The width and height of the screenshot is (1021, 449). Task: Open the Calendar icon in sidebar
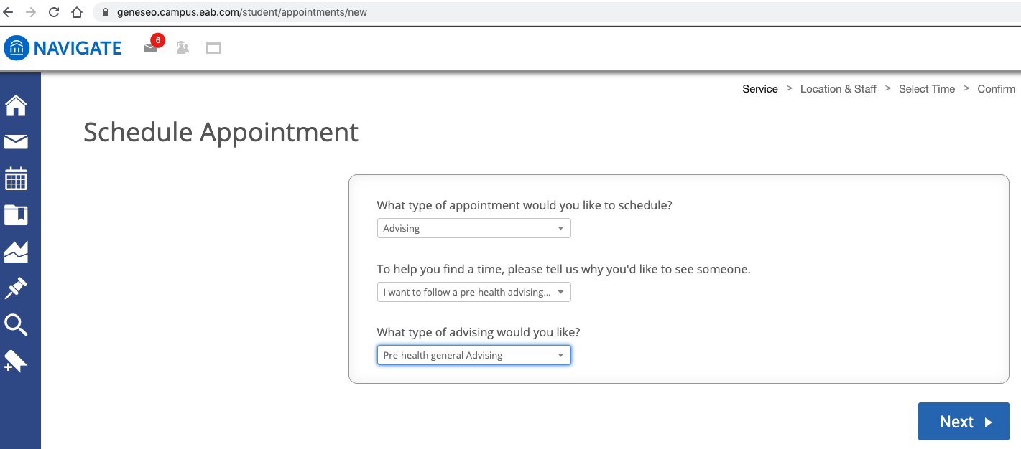[x=16, y=179]
